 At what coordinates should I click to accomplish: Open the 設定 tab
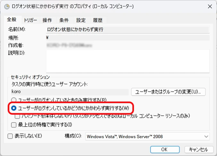coord(81,20)
